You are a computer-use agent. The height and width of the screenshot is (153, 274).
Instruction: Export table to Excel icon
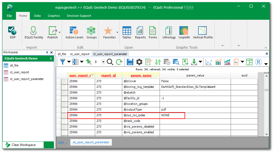tap(185, 62)
